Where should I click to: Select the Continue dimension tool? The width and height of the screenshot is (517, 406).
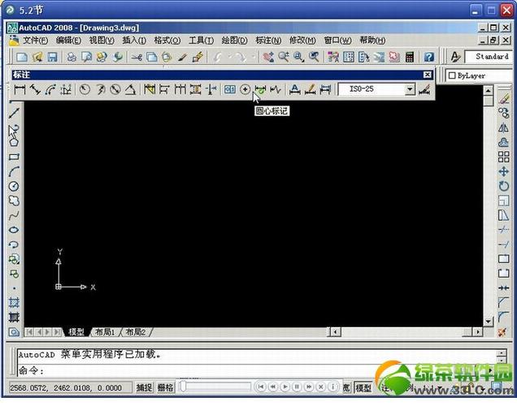180,89
